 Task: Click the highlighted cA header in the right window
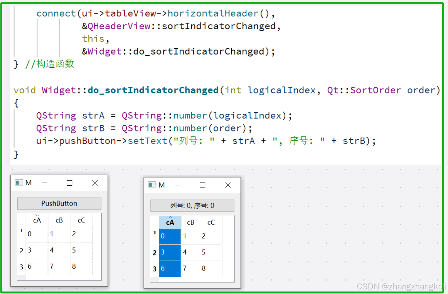coord(170,222)
